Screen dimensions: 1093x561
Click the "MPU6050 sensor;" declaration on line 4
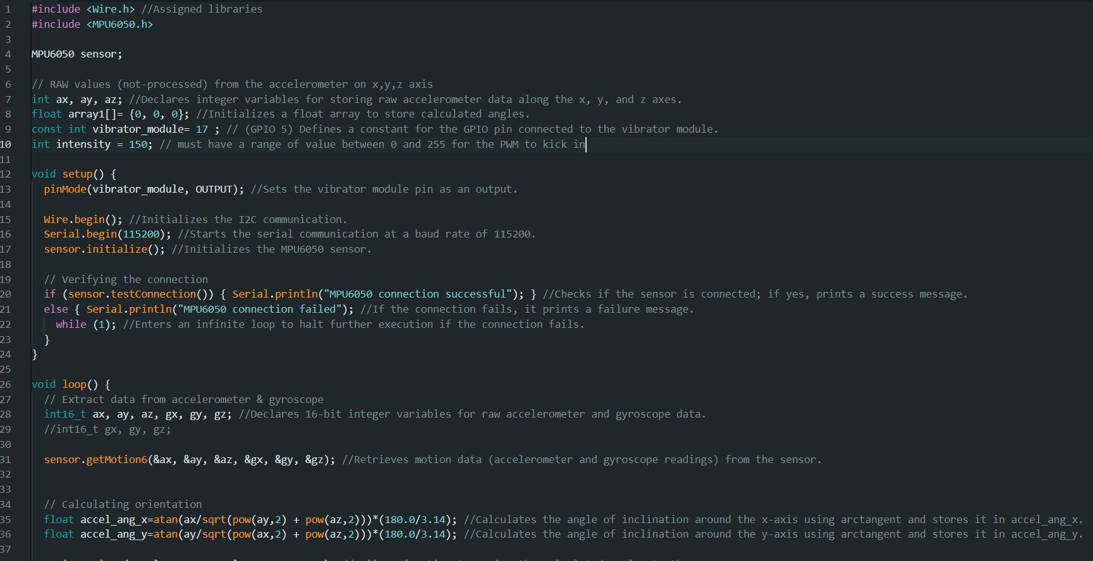pyautogui.click(x=76, y=54)
